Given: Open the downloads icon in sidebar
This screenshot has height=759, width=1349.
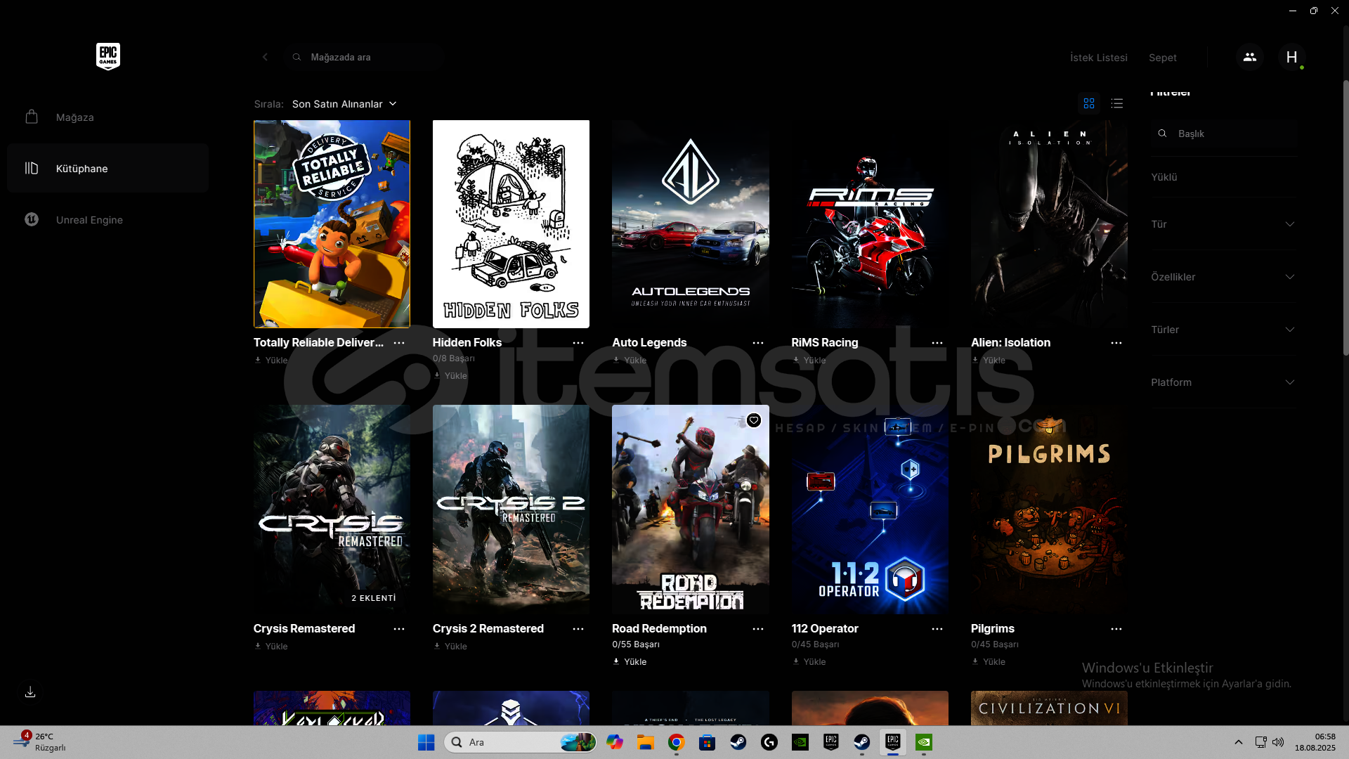Looking at the screenshot, I should pos(30,692).
